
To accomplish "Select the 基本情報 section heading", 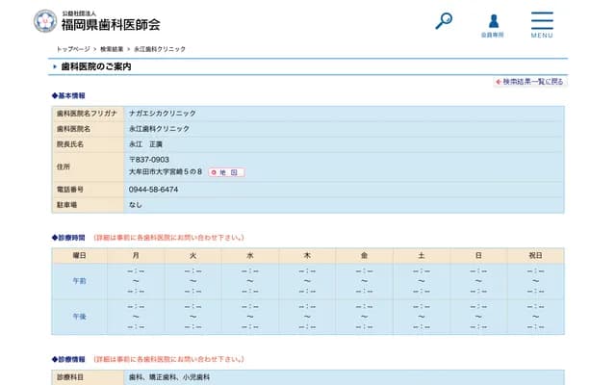I will 70,96.
